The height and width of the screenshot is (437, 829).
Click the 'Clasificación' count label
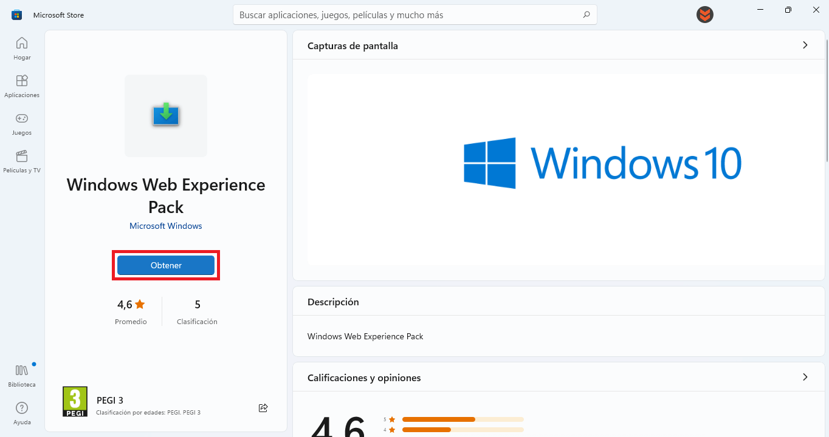pos(197,322)
